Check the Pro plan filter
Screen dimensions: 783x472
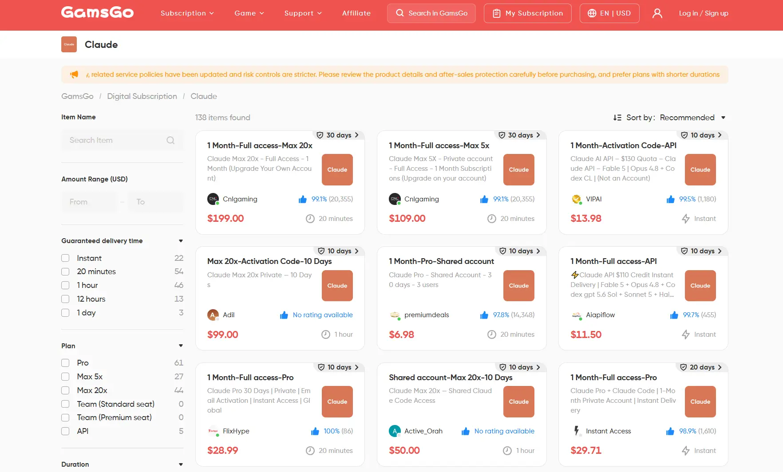pos(65,363)
